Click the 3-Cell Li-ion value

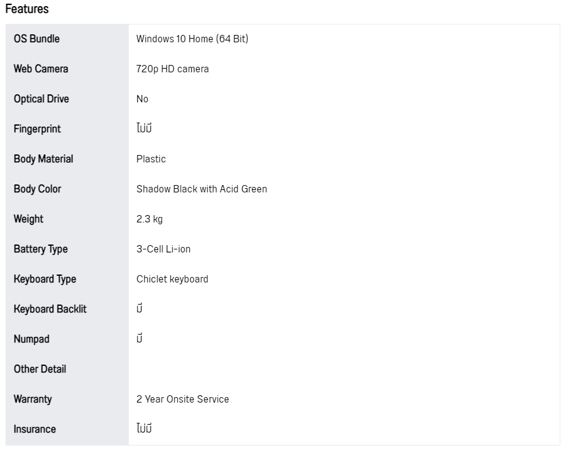164,249
